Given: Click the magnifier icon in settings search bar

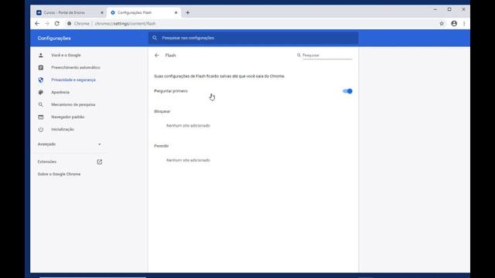Looking at the screenshot, I should coord(155,38).
